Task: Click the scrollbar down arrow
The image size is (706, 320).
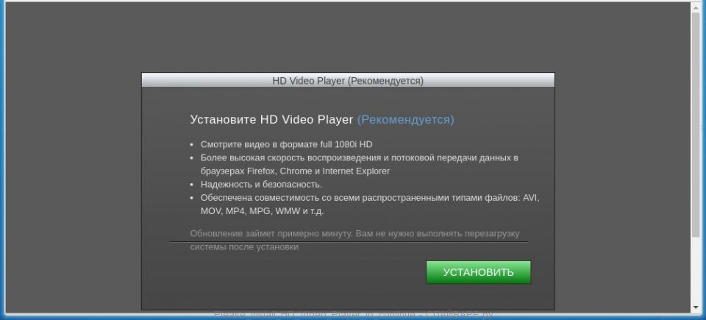Action: 696,306
